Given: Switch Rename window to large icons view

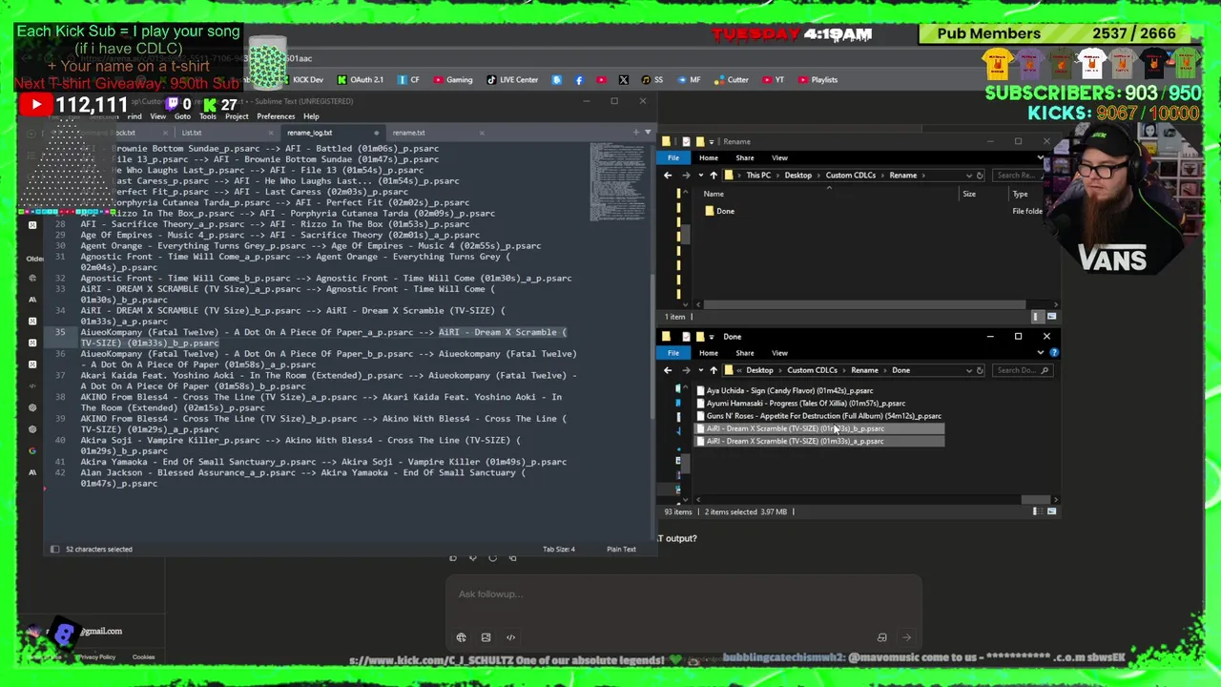Looking at the screenshot, I should coord(1051,317).
